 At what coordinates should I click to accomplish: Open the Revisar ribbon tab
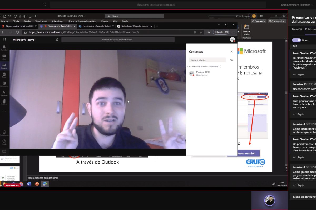(105, 21)
